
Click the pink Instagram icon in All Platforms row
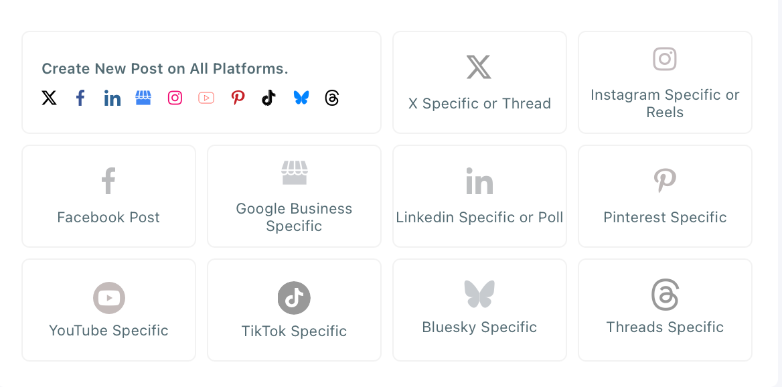pyautogui.click(x=175, y=98)
